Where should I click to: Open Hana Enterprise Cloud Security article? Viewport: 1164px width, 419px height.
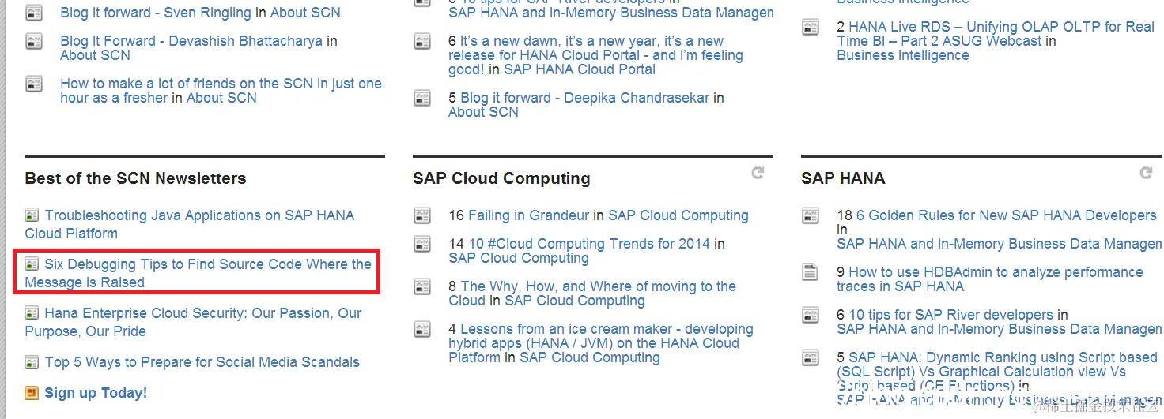202,313
